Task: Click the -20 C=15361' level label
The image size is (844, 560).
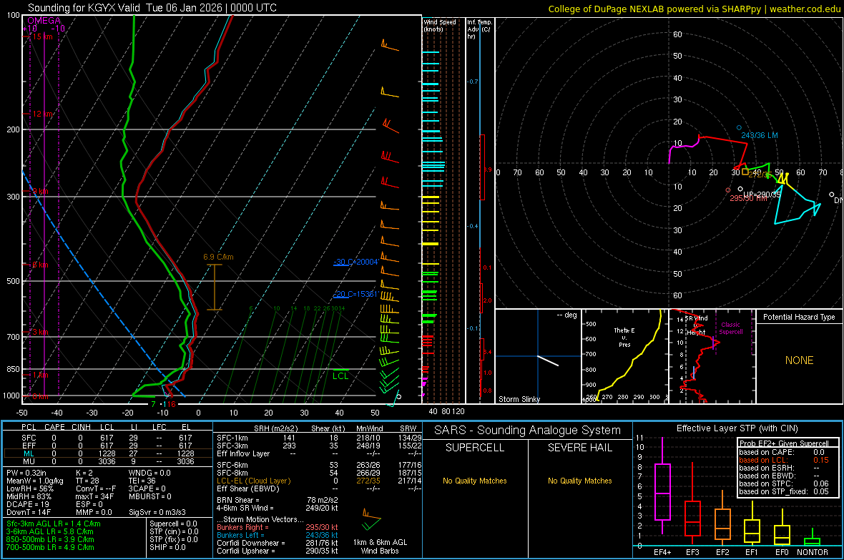Action: [x=355, y=294]
